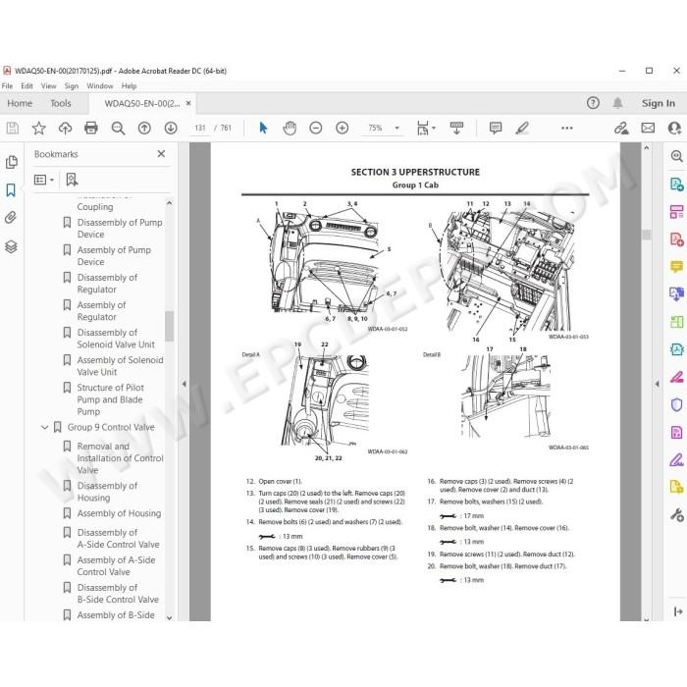Image resolution: width=687 pixels, height=687 pixels.
Task: Open the Comment tool in right pane
Action: pos(677,266)
